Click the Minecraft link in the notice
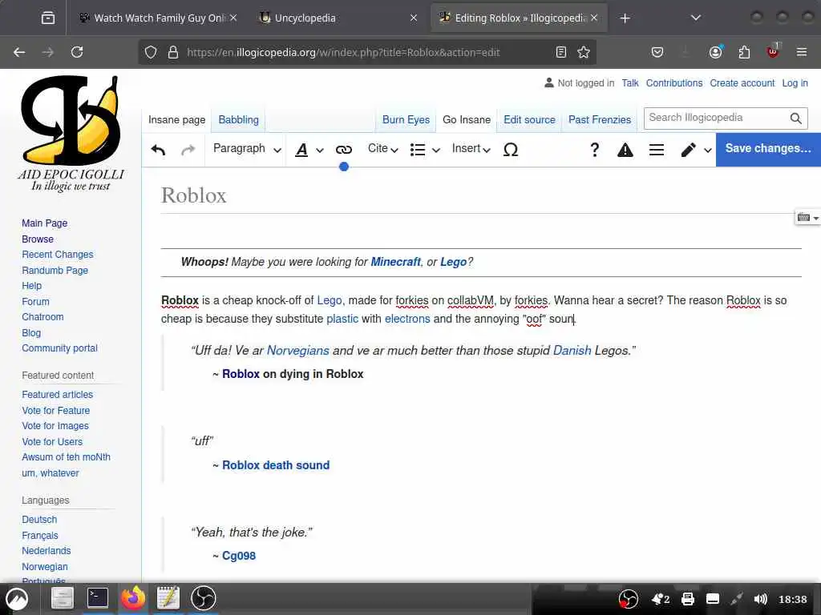Viewport: 821px width, 615px height. pyautogui.click(x=395, y=262)
